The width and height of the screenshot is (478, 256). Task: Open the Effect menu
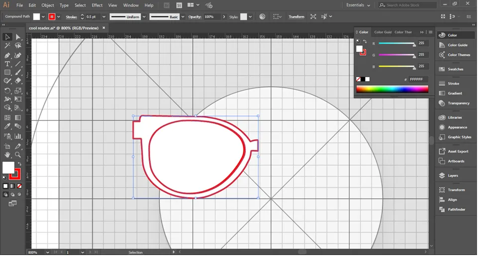coord(97,5)
